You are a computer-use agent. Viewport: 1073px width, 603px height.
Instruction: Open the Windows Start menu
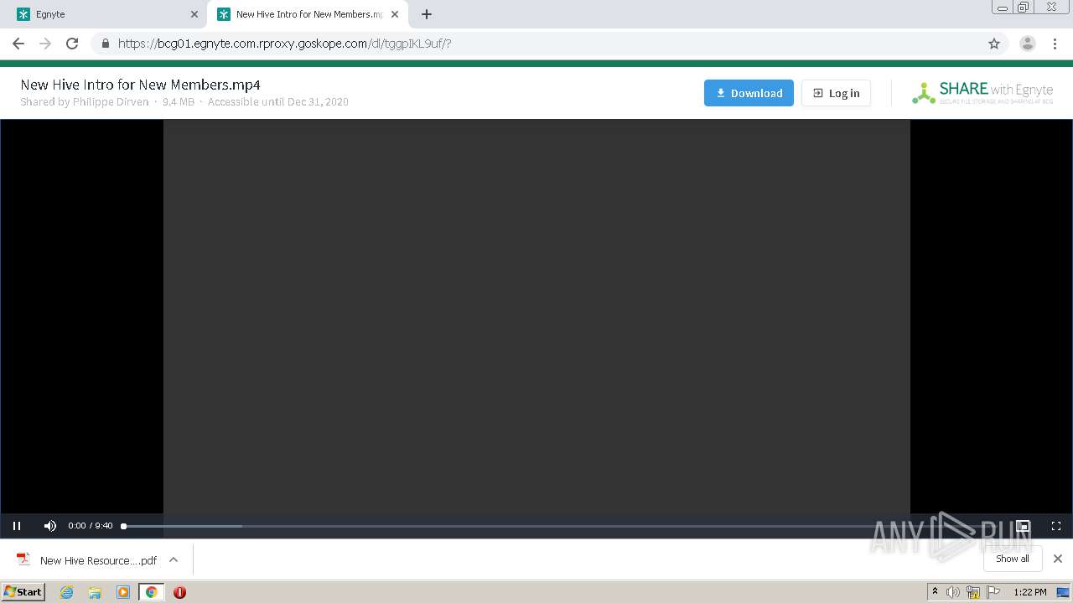pos(23,592)
